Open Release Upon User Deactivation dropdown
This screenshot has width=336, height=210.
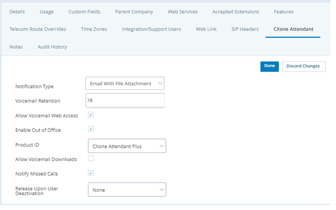click(x=127, y=190)
